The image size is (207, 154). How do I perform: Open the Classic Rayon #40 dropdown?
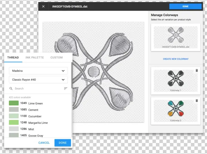[38, 80]
